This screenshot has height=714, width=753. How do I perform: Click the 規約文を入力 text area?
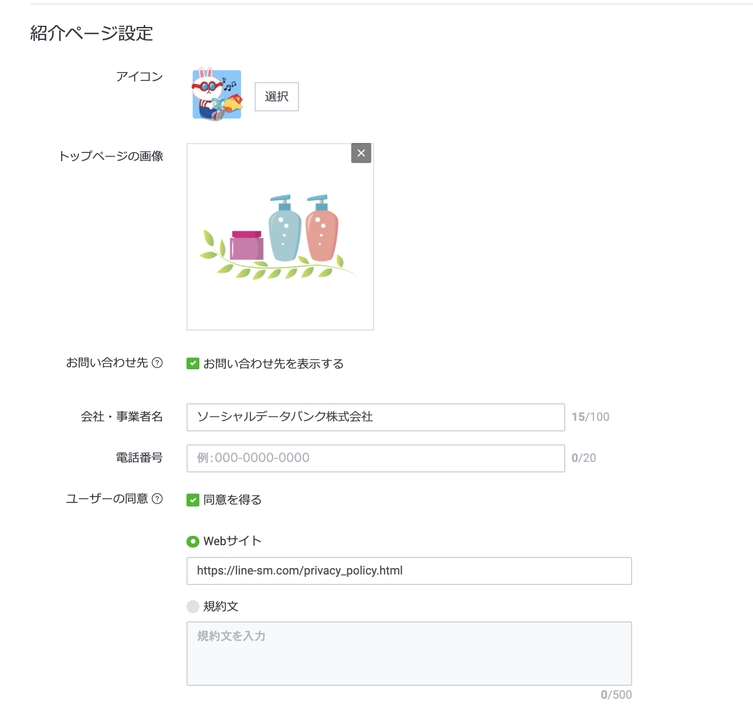pos(409,654)
